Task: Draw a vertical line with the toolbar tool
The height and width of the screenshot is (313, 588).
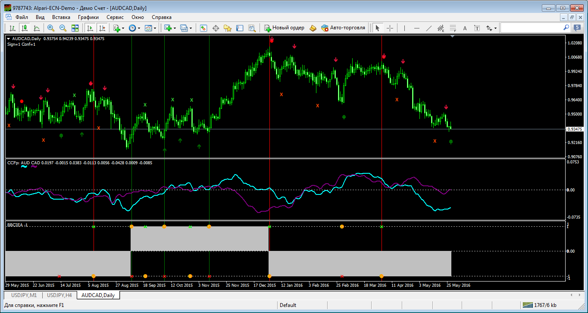Action: coord(404,28)
